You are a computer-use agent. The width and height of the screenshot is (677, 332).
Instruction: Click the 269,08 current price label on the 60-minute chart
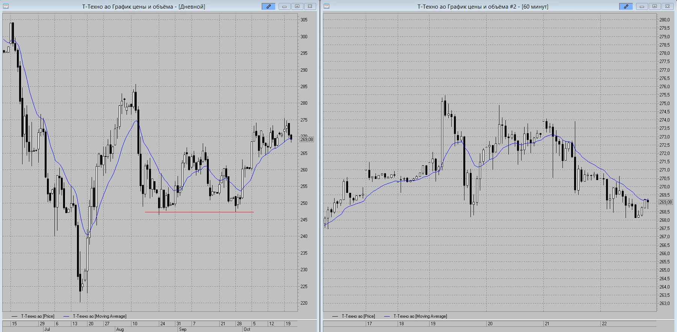click(666, 202)
